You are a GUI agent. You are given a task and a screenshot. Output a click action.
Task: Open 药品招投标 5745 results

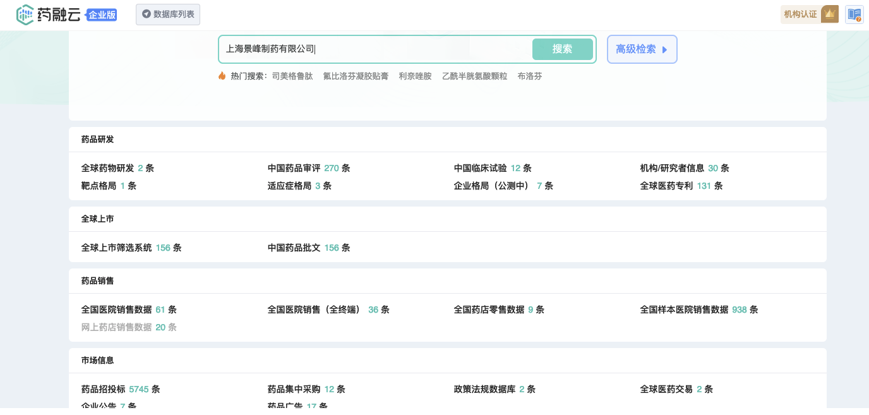coord(120,389)
